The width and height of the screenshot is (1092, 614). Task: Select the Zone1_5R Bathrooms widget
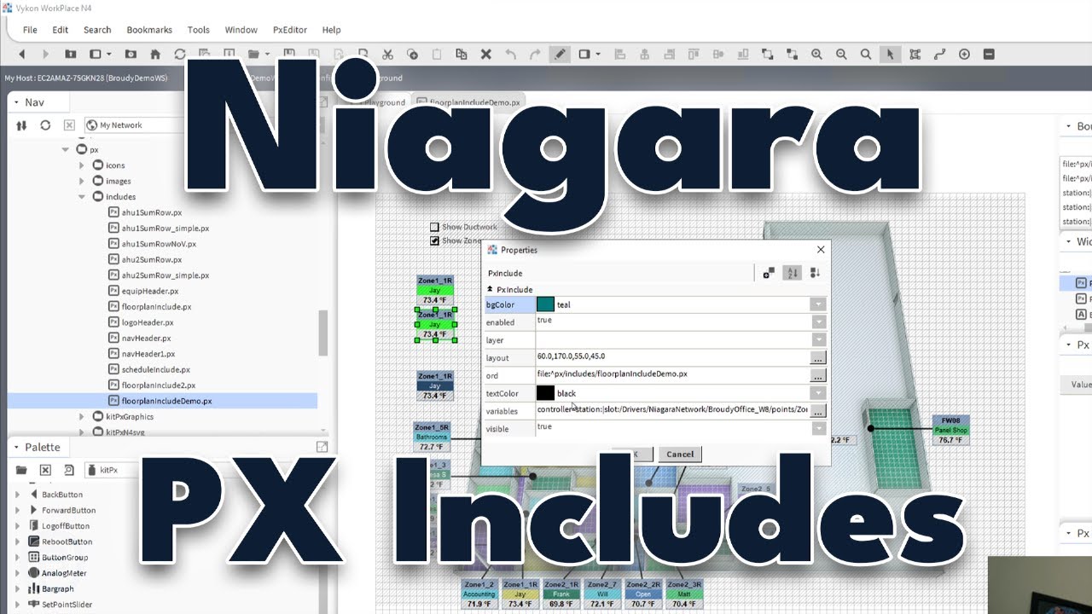click(x=432, y=437)
